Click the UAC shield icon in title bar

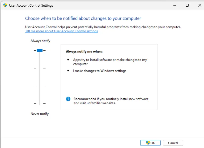tap(5, 5)
